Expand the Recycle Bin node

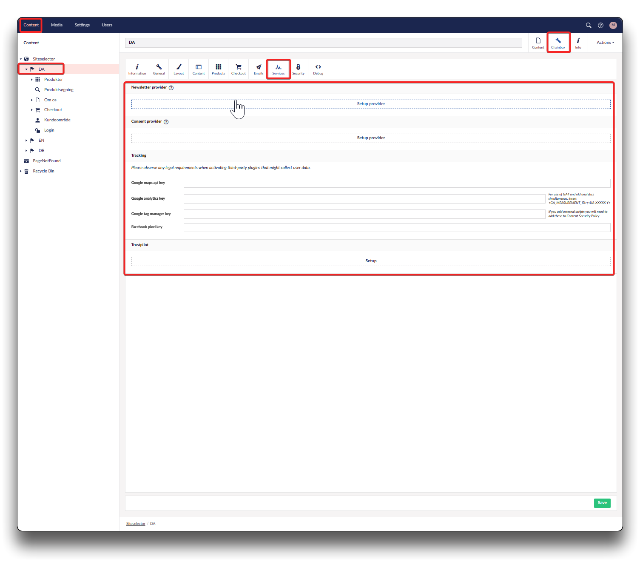[x=21, y=171]
